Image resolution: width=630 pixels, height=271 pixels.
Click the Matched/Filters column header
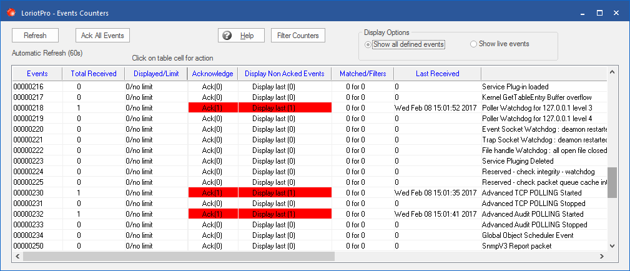click(x=363, y=74)
